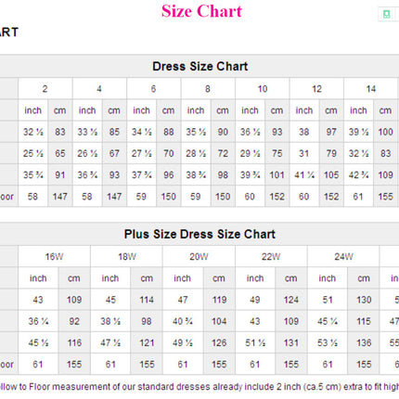This screenshot has width=399, height=399.
Task: Click the 96 cm cell
Action: [169, 175]
